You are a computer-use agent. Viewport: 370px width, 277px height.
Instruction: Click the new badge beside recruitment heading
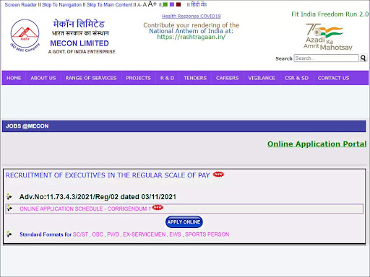tap(218, 175)
